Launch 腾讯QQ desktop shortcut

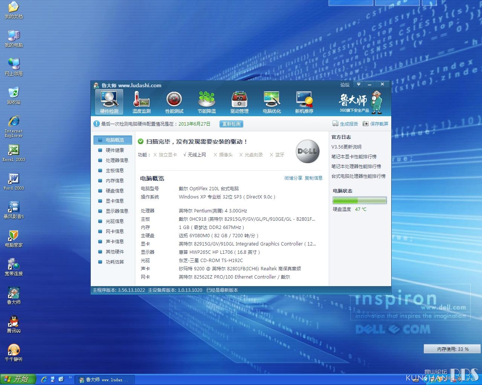pyautogui.click(x=14, y=324)
